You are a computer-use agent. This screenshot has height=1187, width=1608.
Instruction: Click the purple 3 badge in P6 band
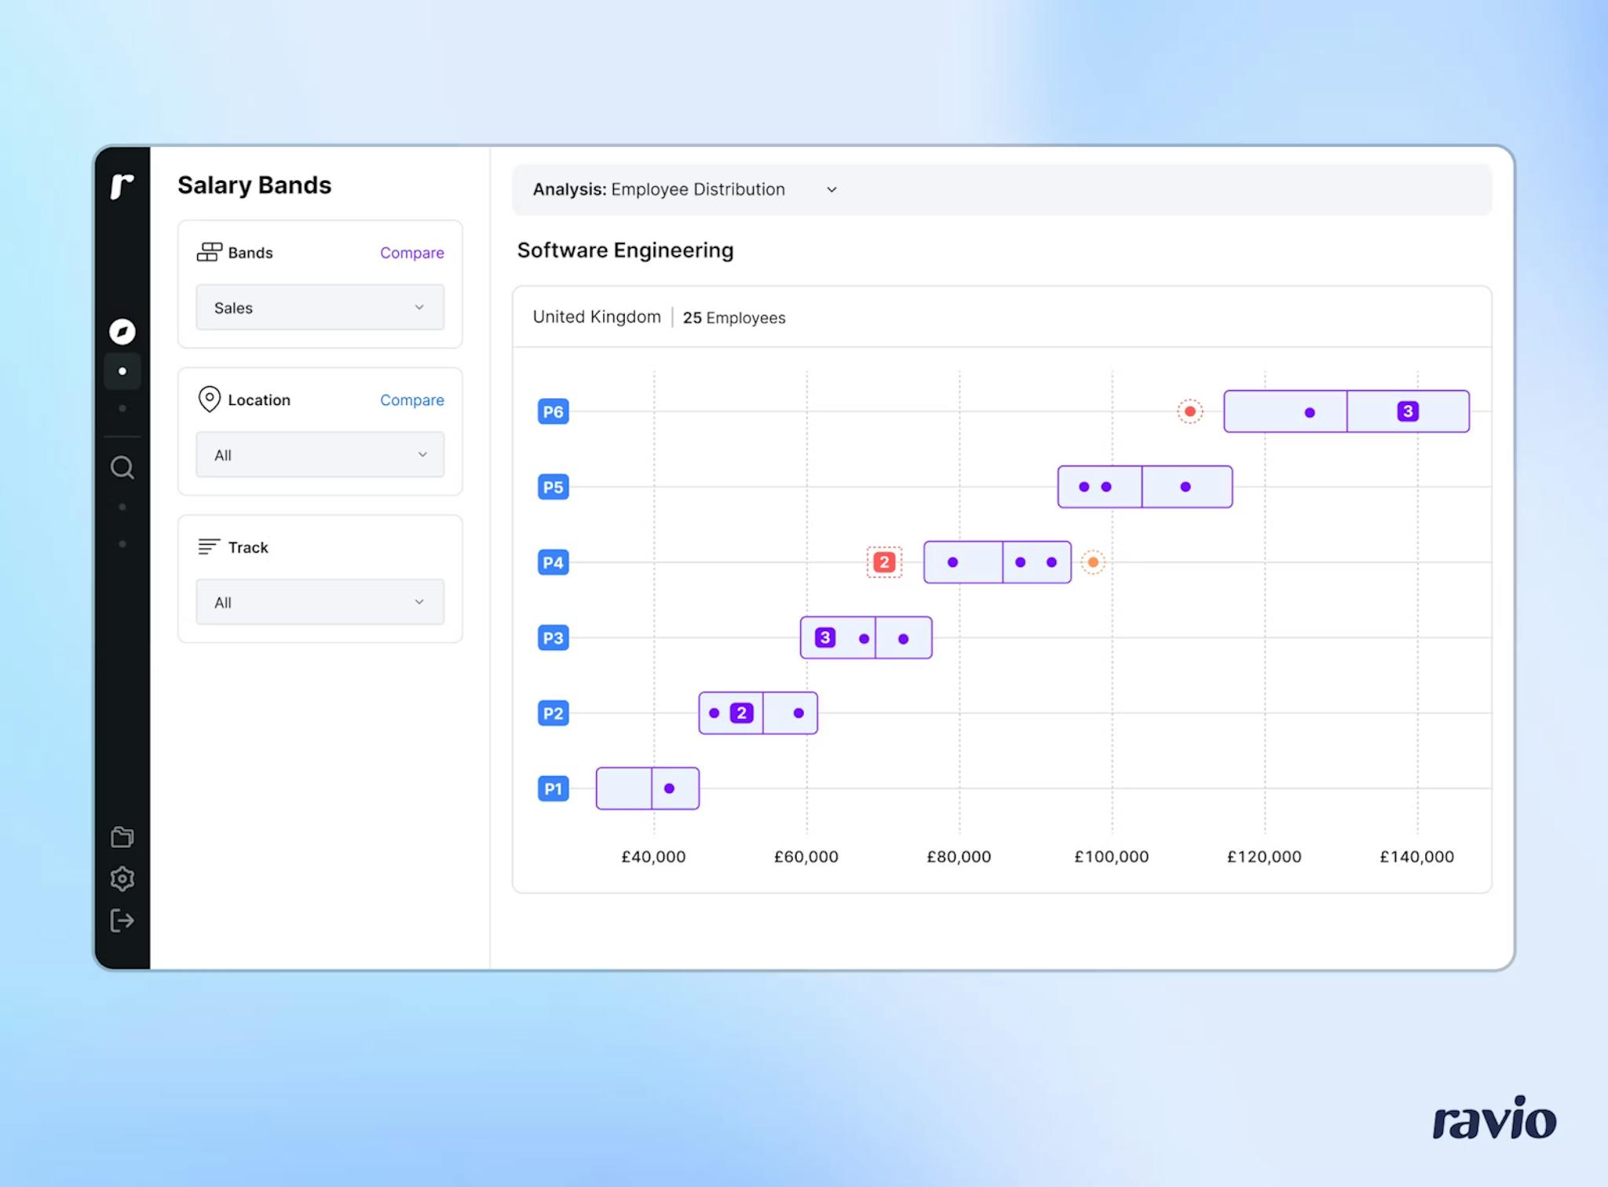pyautogui.click(x=1408, y=411)
